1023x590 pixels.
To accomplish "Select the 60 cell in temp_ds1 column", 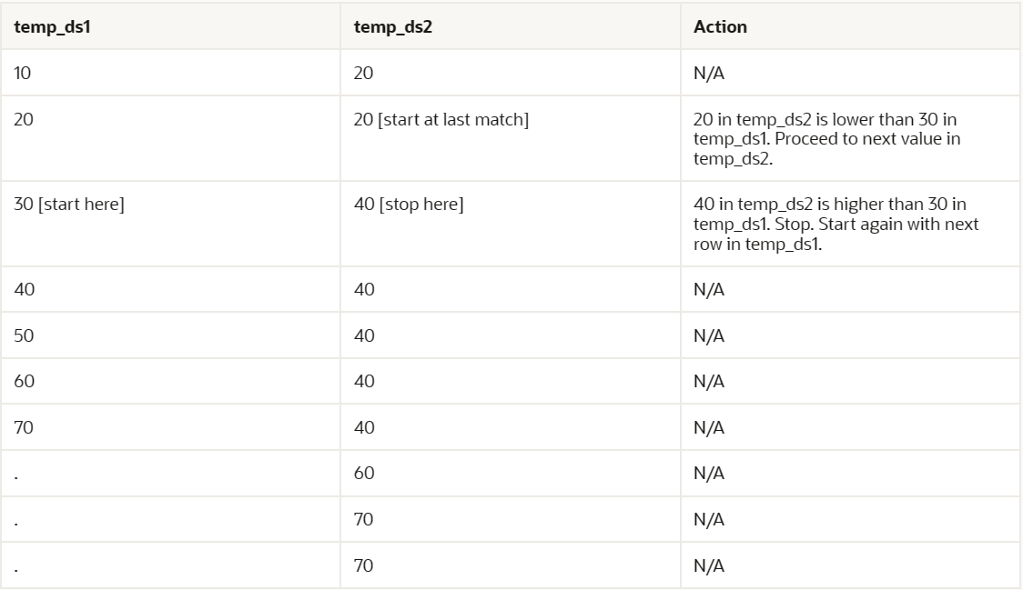I will tap(25, 381).
